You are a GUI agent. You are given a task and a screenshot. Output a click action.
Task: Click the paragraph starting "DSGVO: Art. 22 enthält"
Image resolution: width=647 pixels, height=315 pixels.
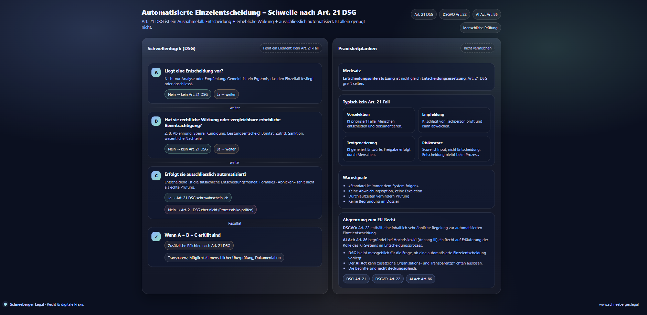412,230
